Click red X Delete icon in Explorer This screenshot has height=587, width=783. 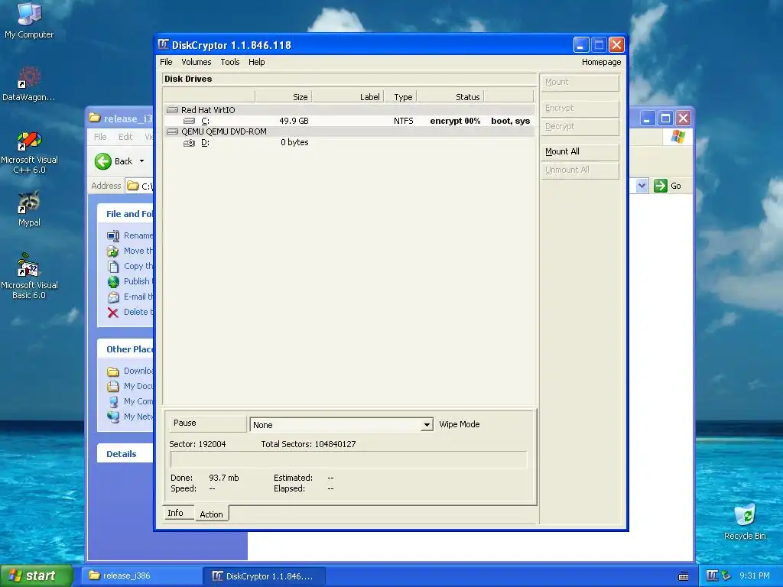[x=113, y=313]
